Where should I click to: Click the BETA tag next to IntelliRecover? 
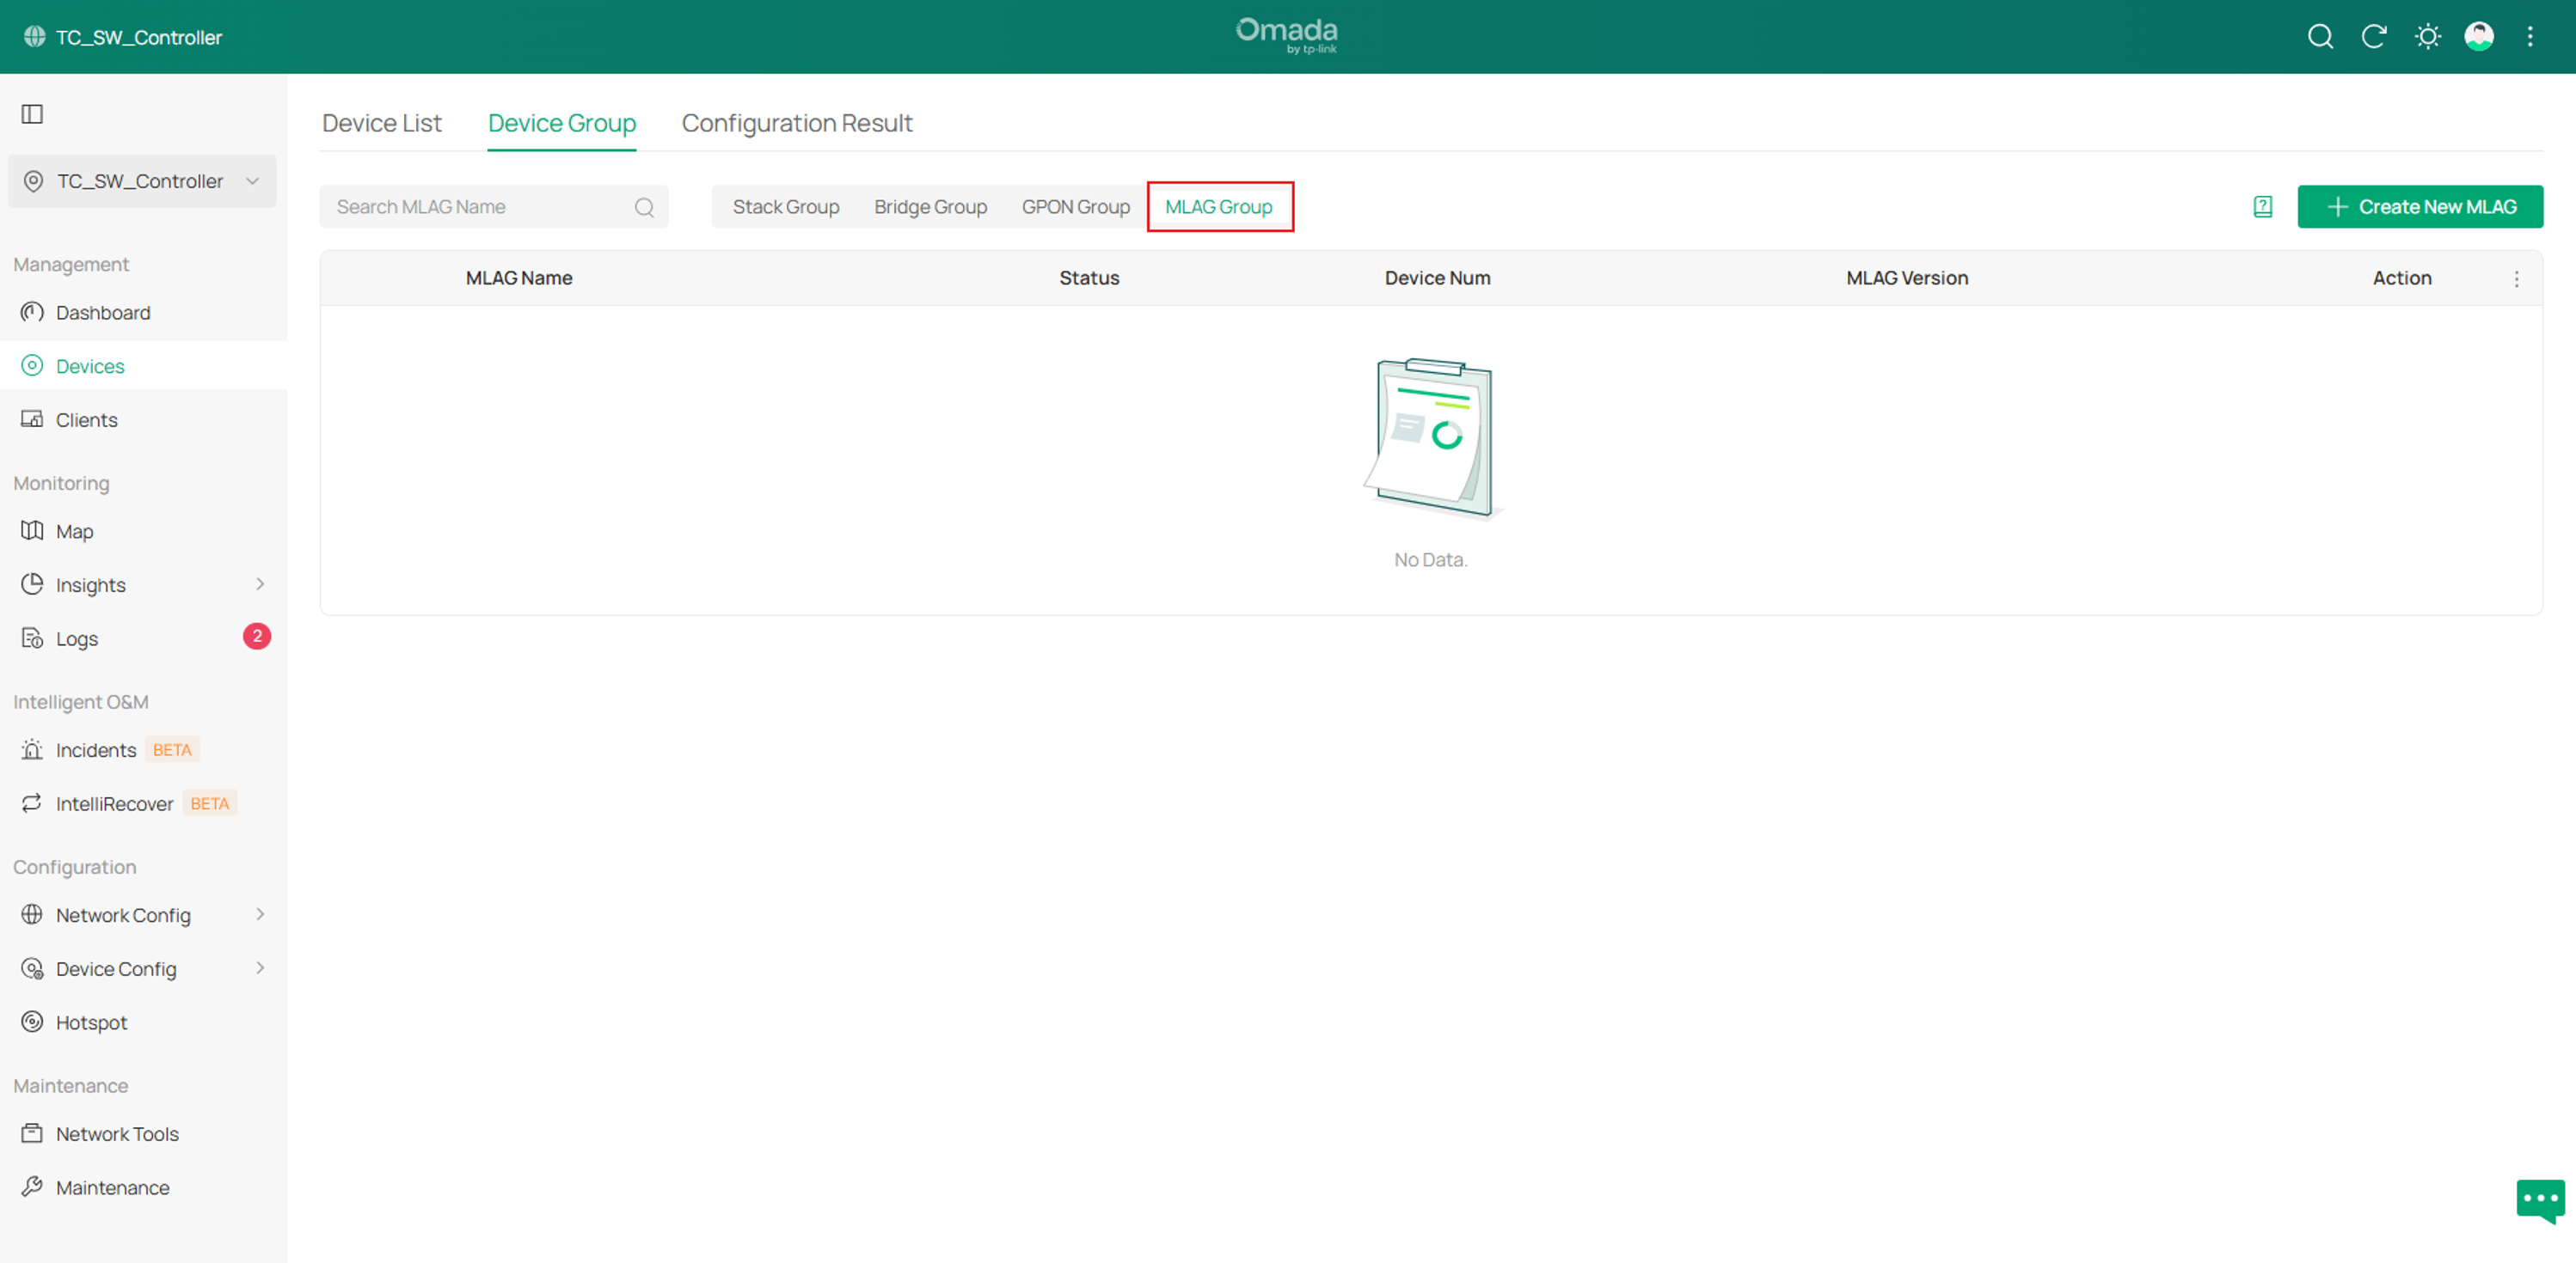[210, 803]
